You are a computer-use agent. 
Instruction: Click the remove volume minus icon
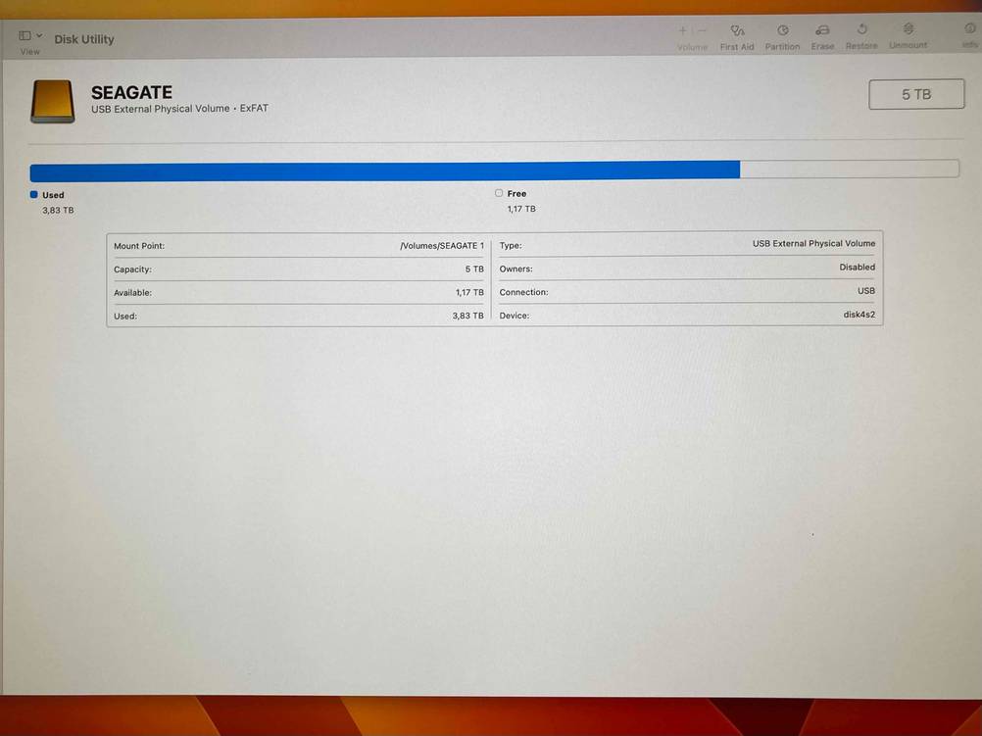tap(702, 30)
